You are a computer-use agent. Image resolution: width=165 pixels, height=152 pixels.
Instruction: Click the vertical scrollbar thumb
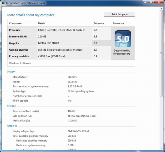tap(161, 53)
